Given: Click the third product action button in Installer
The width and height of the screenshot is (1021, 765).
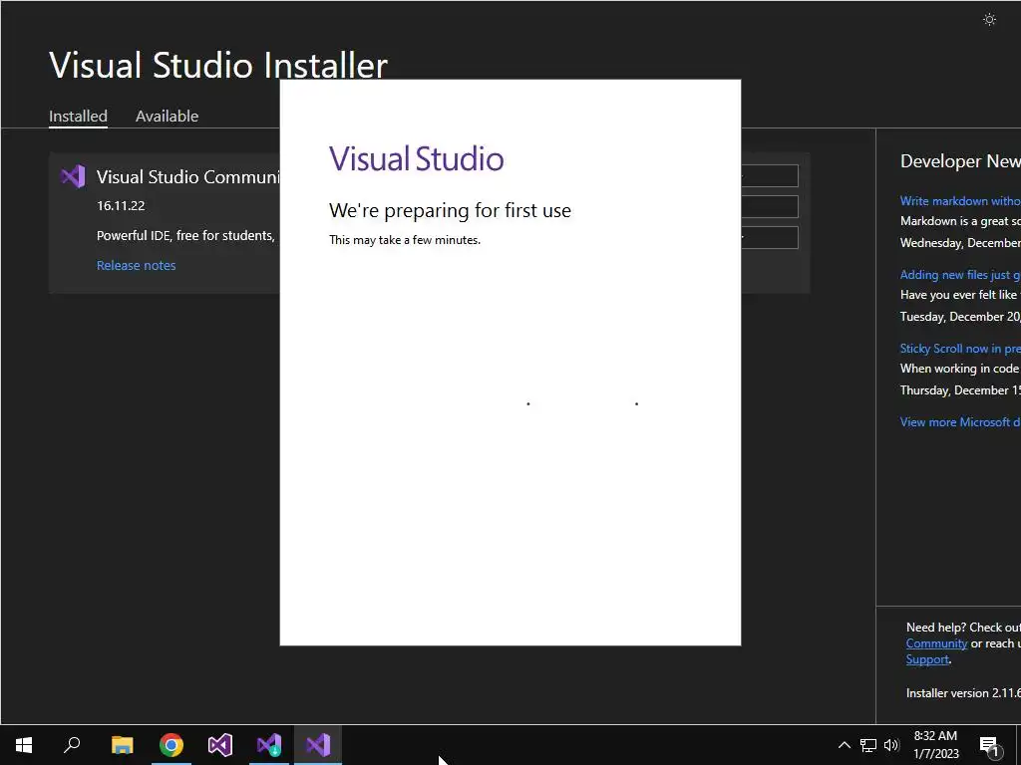Looking at the screenshot, I should [x=770, y=237].
